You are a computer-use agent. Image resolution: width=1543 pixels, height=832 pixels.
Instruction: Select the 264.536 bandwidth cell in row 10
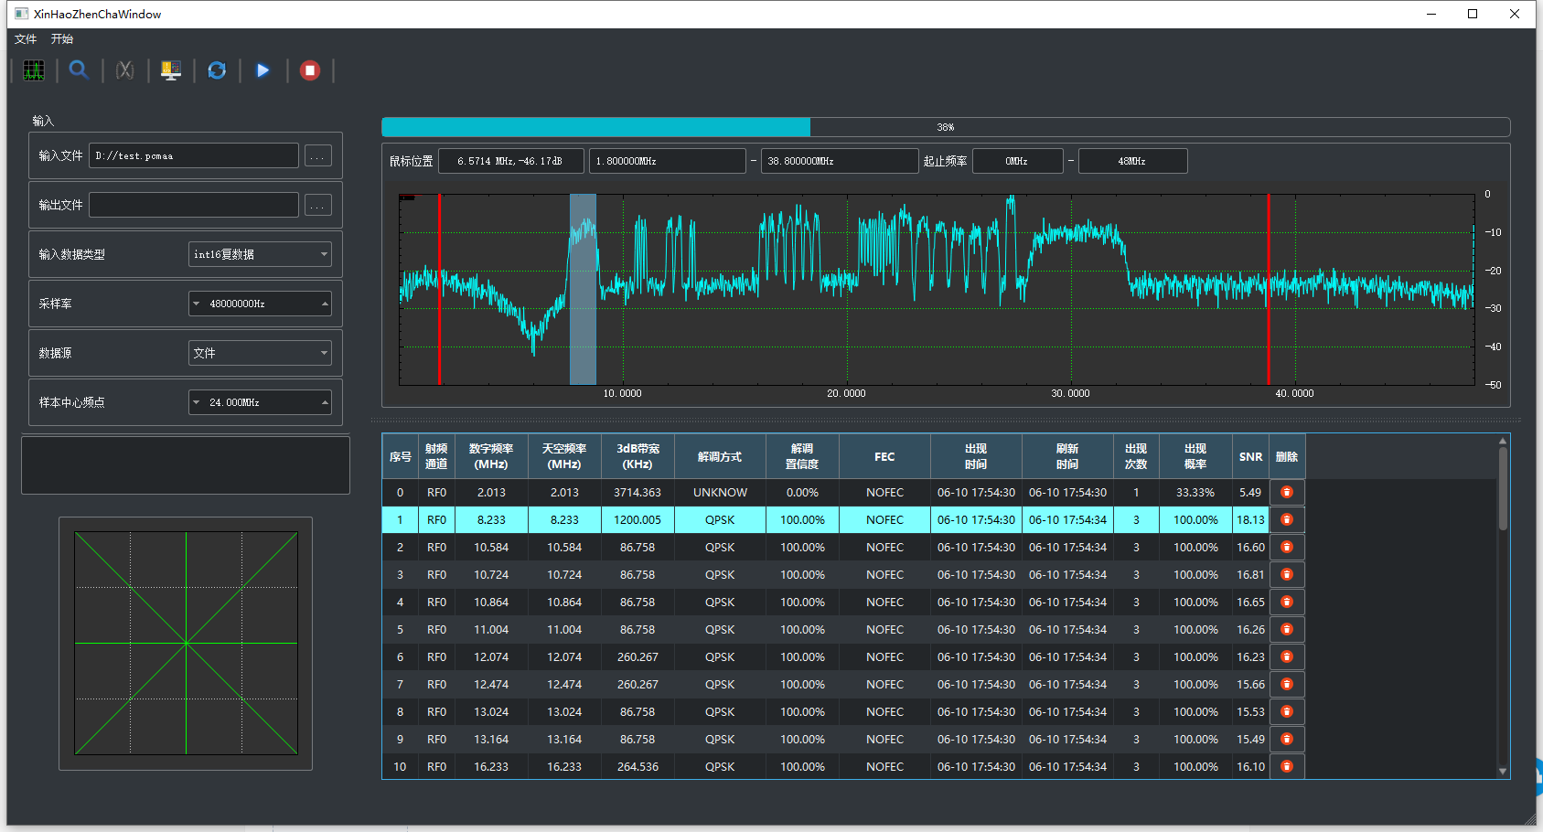click(638, 766)
